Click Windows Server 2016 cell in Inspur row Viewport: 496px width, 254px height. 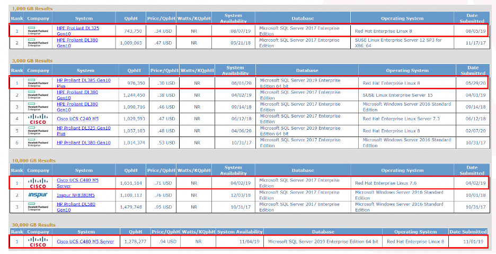[x=402, y=195]
